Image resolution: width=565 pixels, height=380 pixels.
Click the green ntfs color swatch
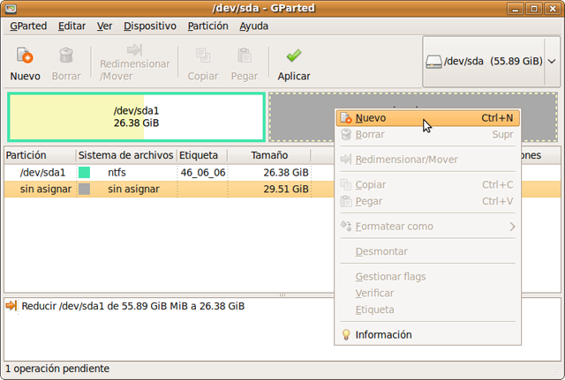click(85, 173)
